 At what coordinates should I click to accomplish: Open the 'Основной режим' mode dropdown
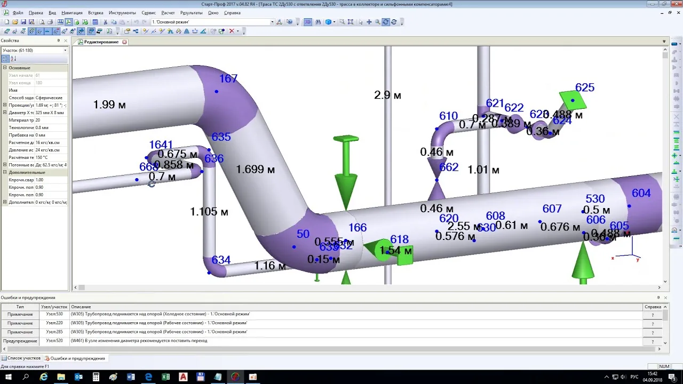272,22
